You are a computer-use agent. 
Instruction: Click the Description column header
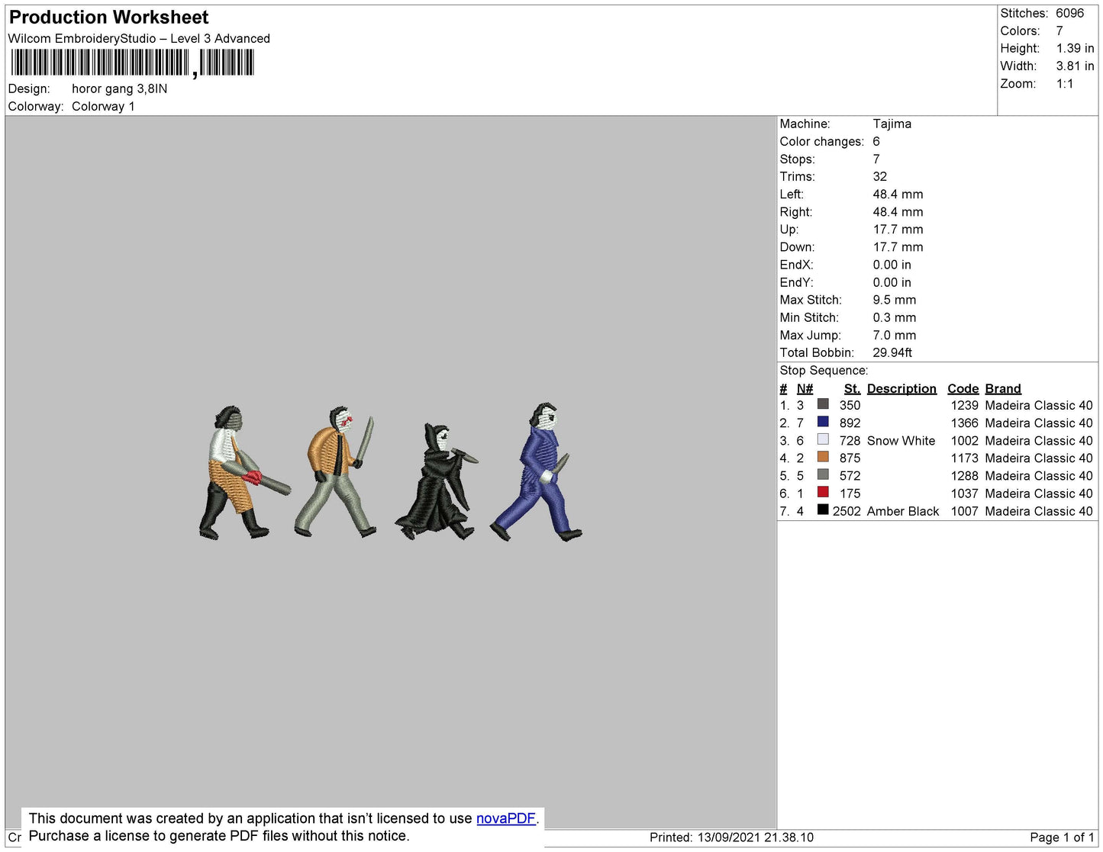click(901, 388)
